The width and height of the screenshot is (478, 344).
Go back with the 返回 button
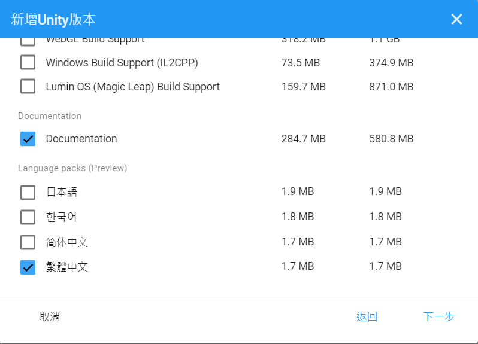(x=367, y=317)
